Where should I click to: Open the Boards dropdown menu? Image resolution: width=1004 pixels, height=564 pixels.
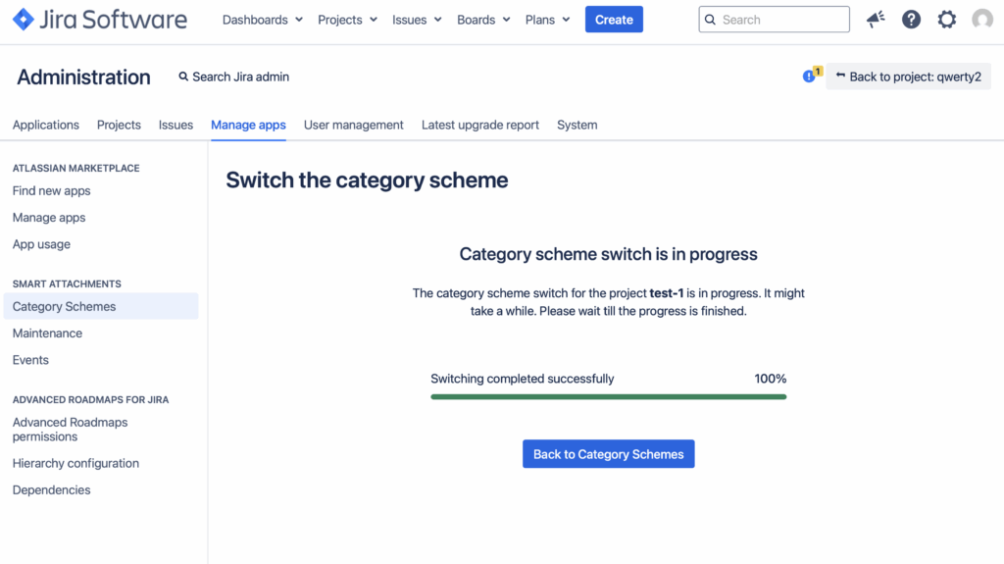click(x=483, y=20)
